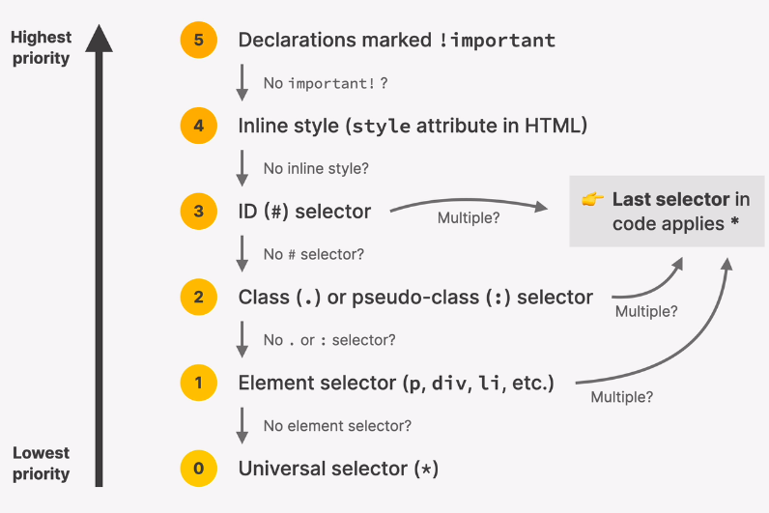Click the orange circle numbered 3
The height and width of the screenshot is (513, 769).
point(198,211)
